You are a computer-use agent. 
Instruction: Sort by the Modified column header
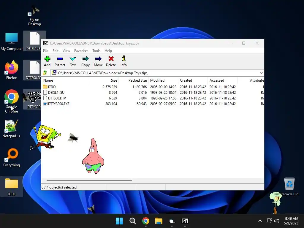163,80
